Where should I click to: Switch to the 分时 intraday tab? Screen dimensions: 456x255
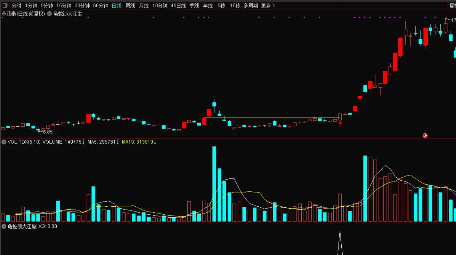pos(17,5)
